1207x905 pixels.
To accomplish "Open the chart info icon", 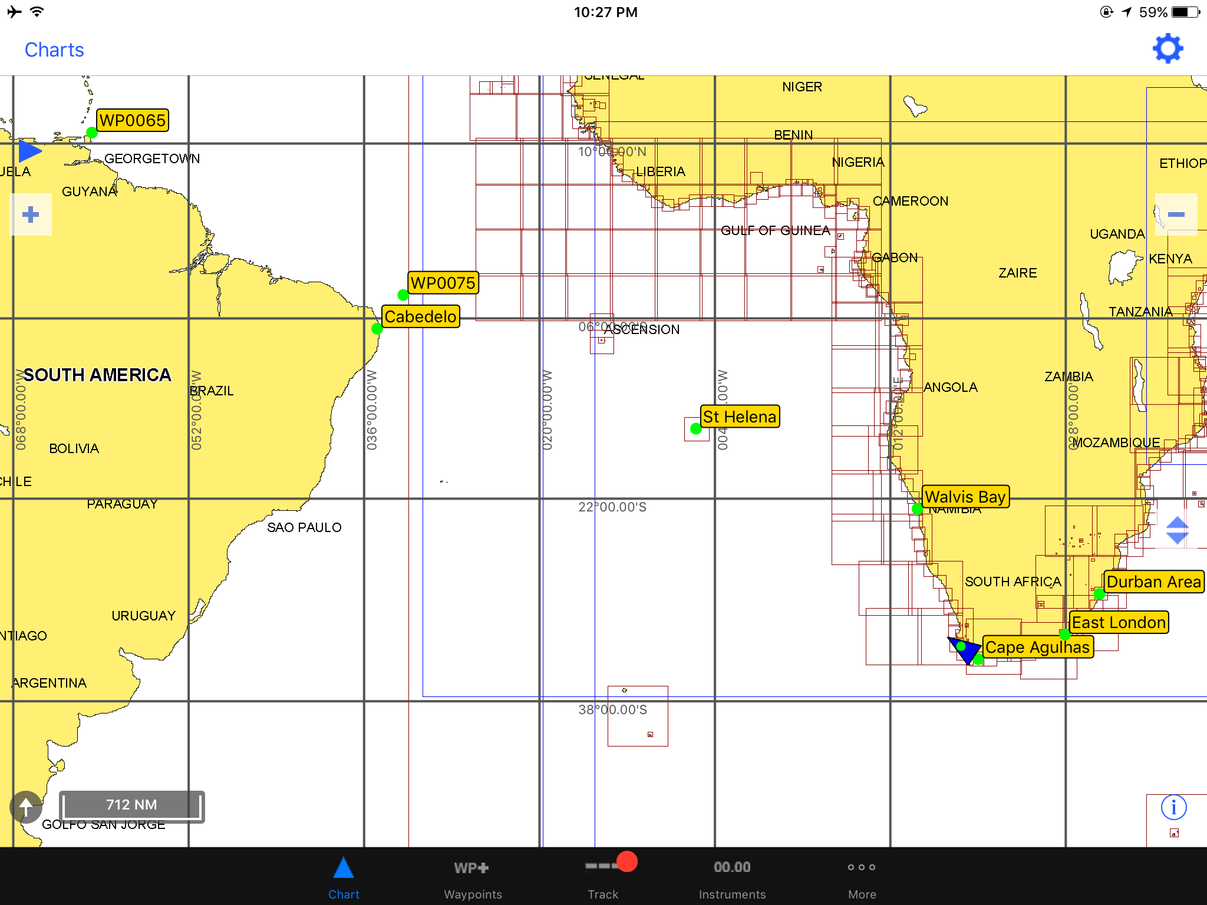I will (x=1173, y=807).
